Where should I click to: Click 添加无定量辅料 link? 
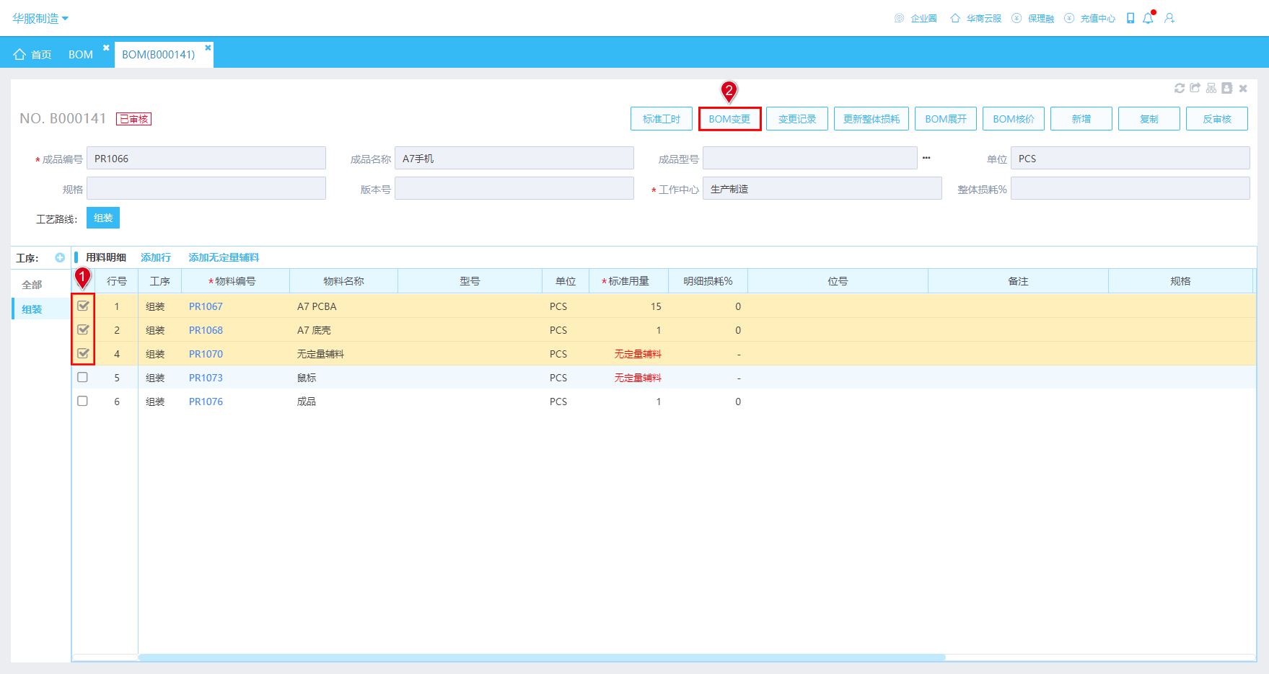(224, 257)
